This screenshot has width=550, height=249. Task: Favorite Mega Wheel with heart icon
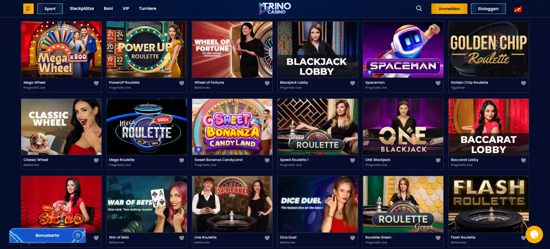[96, 83]
